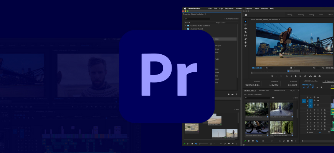Toggle Linked Selection in the timeline
This screenshot has height=153, width=334.
click(313, 87)
